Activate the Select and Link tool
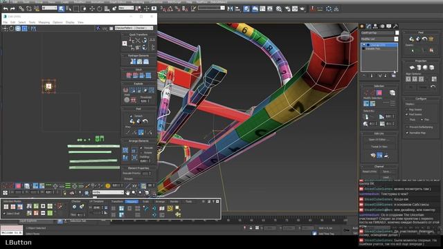The image size is (443, 249). point(21,9)
